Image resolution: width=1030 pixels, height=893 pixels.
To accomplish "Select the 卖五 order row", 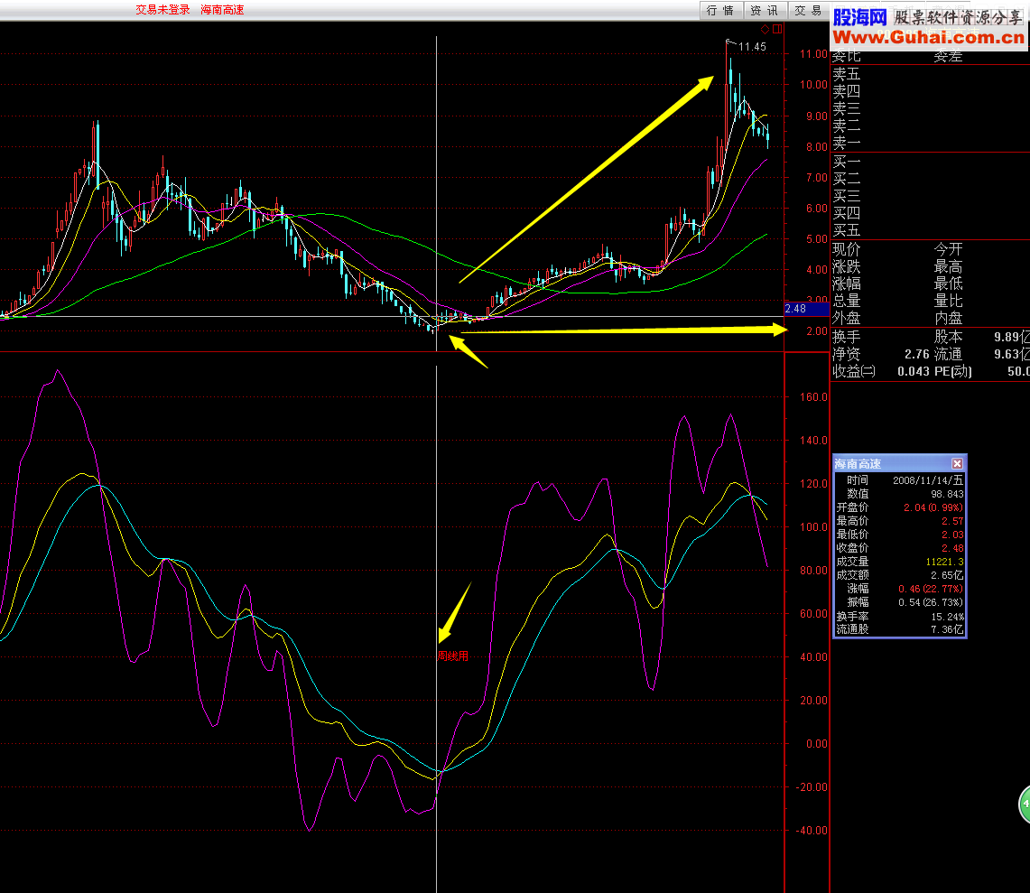I will click(x=930, y=74).
